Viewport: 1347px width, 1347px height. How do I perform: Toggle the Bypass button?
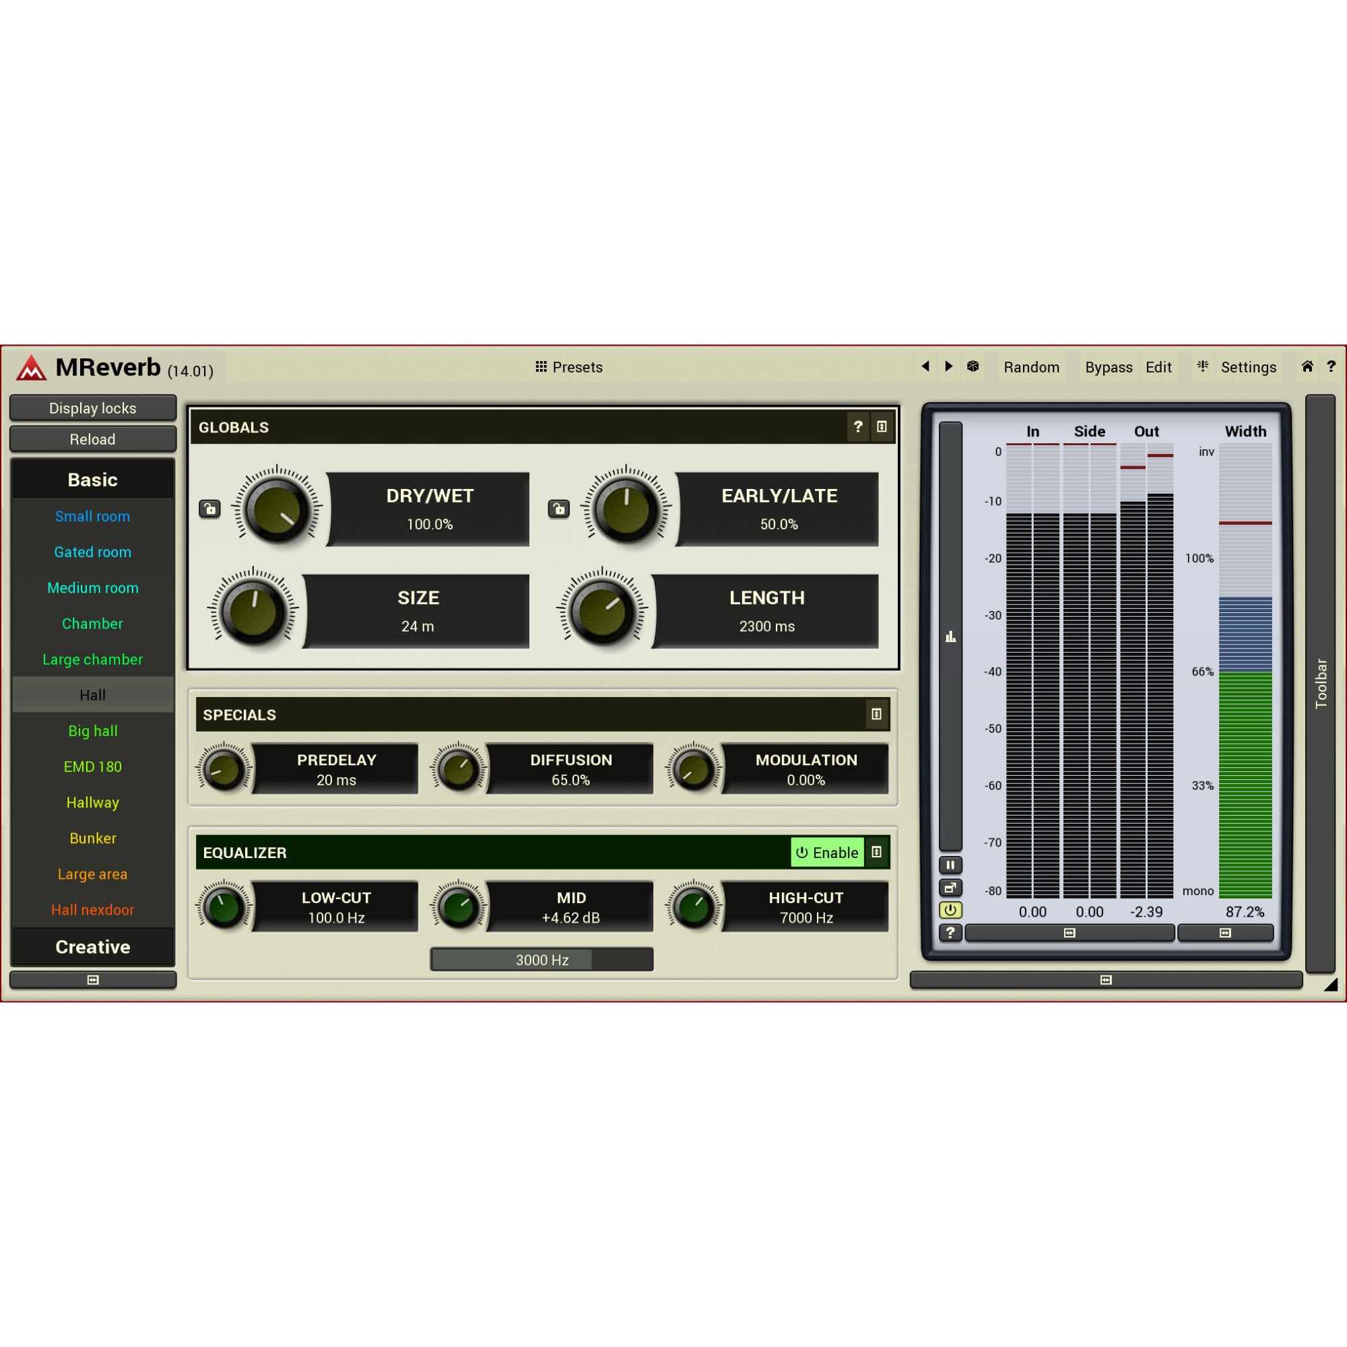coord(1109,367)
